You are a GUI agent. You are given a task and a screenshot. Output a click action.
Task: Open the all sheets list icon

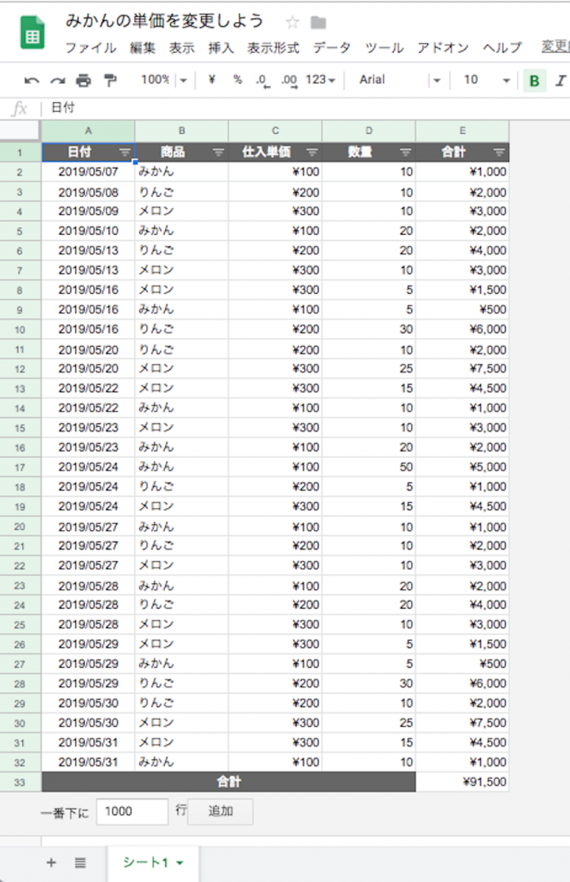pyautogui.click(x=79, y=863)
